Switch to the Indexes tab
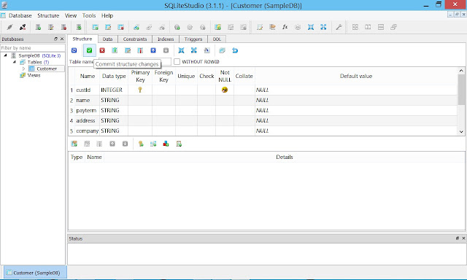467x280 pixels. coord(166,39)
